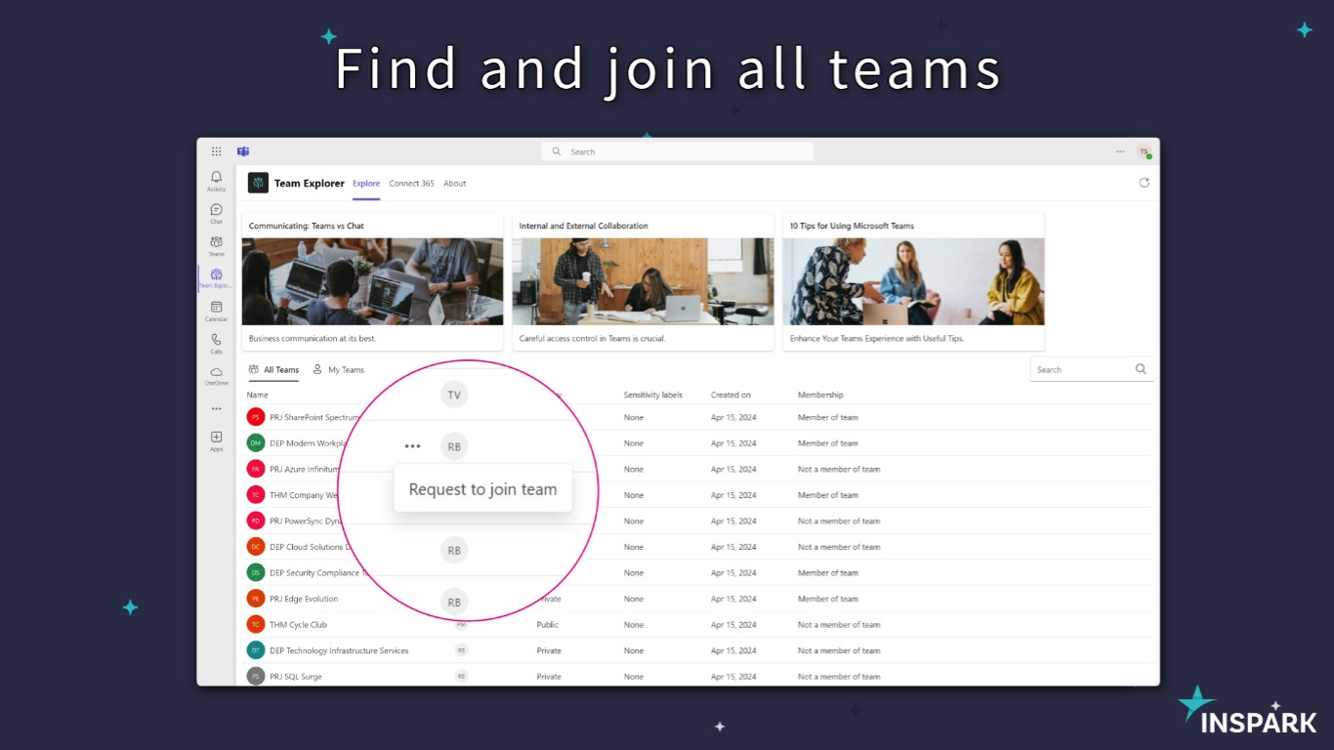Open Apps store in the left rail
Viewport: 1334px width, 750px height.
(216, 441)
